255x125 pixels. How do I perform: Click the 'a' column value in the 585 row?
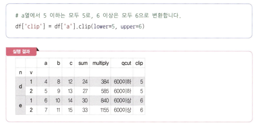tap(43, 91)
